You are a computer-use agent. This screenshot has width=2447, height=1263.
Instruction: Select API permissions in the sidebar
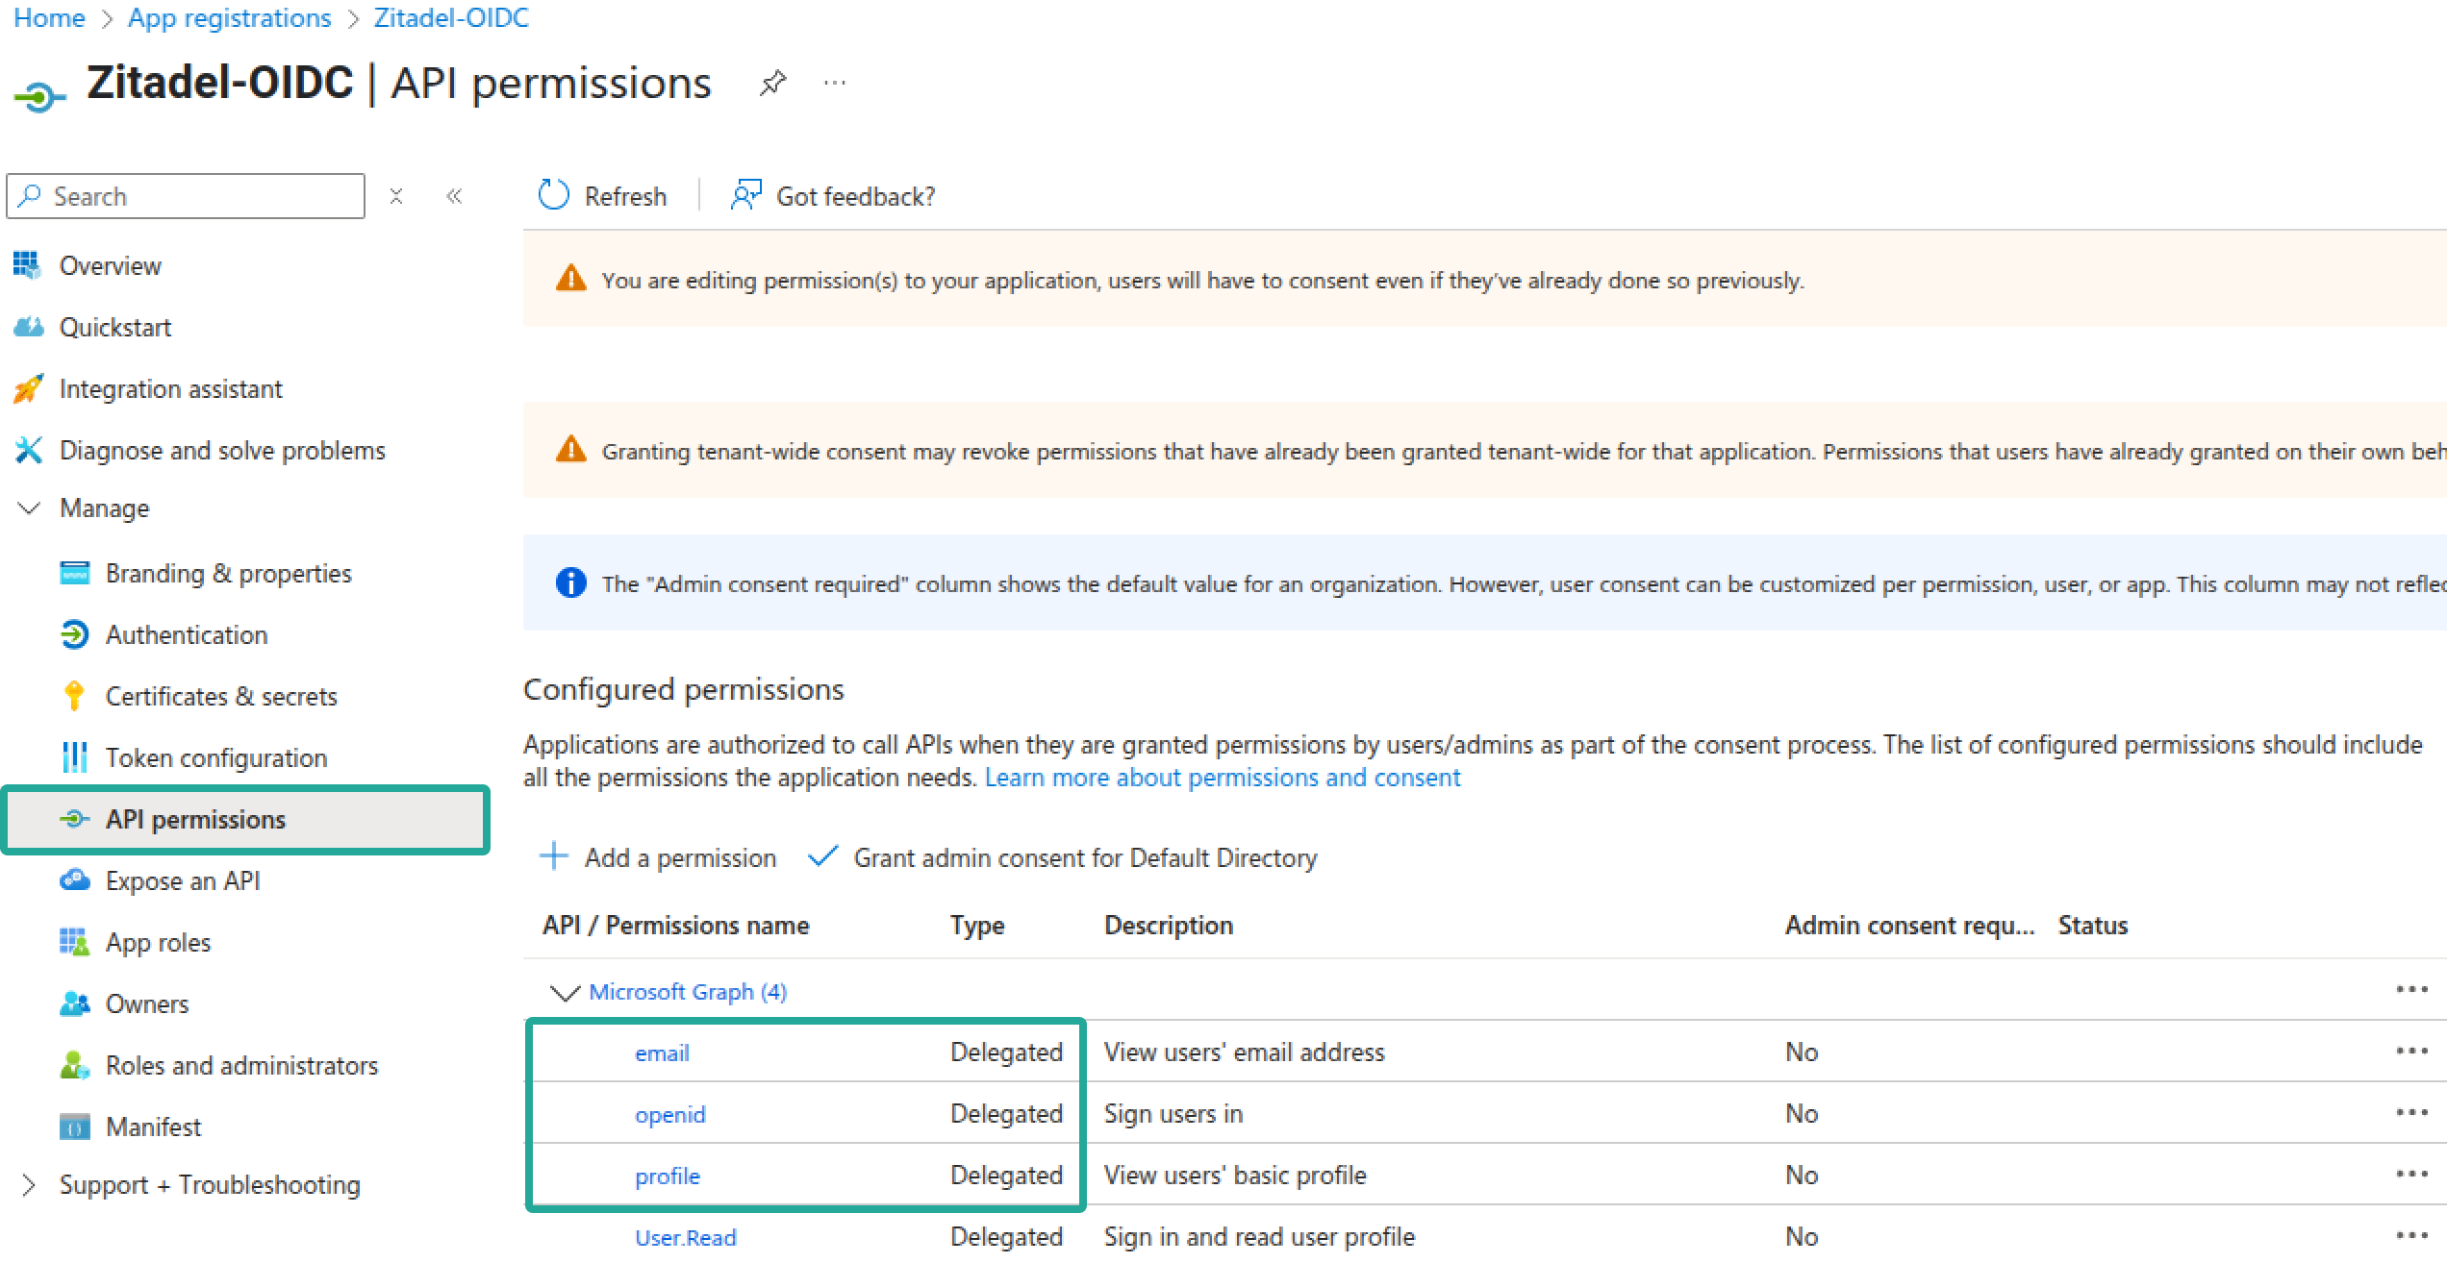pos(245,819)
